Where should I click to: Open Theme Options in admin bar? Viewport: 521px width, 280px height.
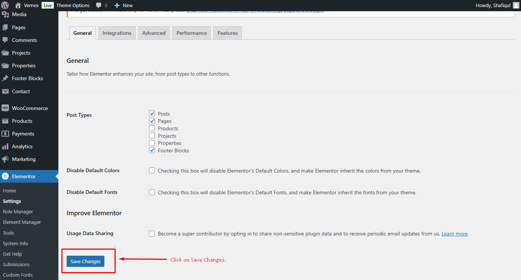click(x=73, y=5)
